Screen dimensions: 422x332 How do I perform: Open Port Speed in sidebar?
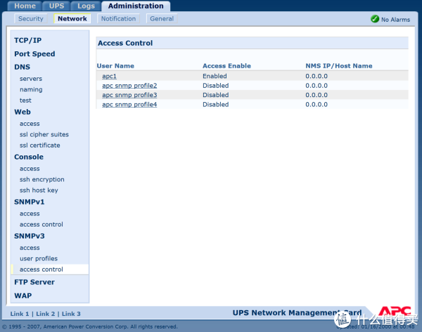pyautogui.click(x=34, y=54)
